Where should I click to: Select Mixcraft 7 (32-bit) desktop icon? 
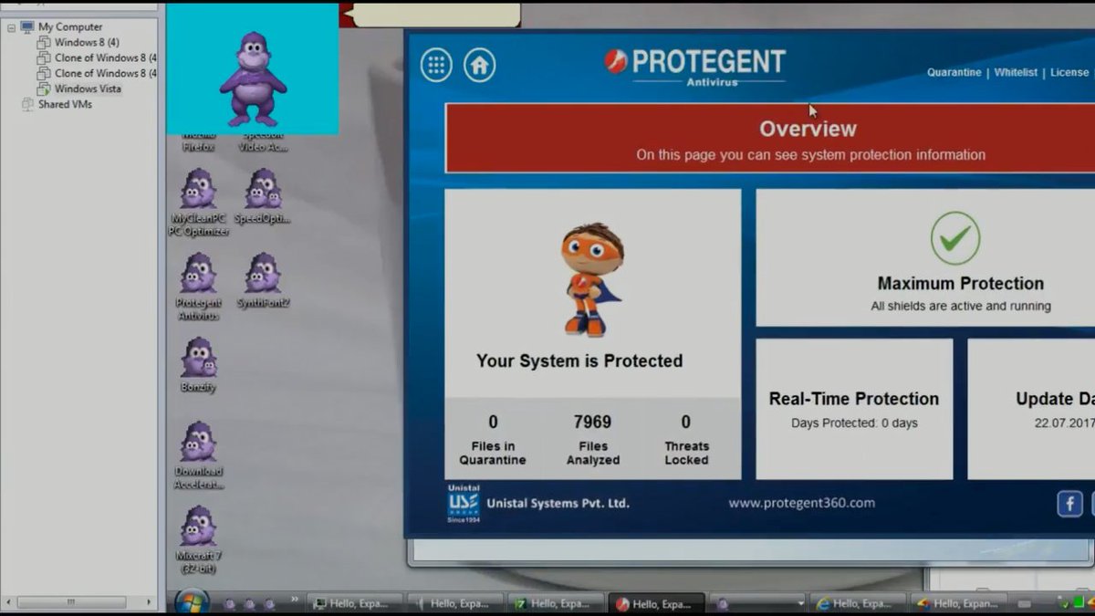point(198,539)
